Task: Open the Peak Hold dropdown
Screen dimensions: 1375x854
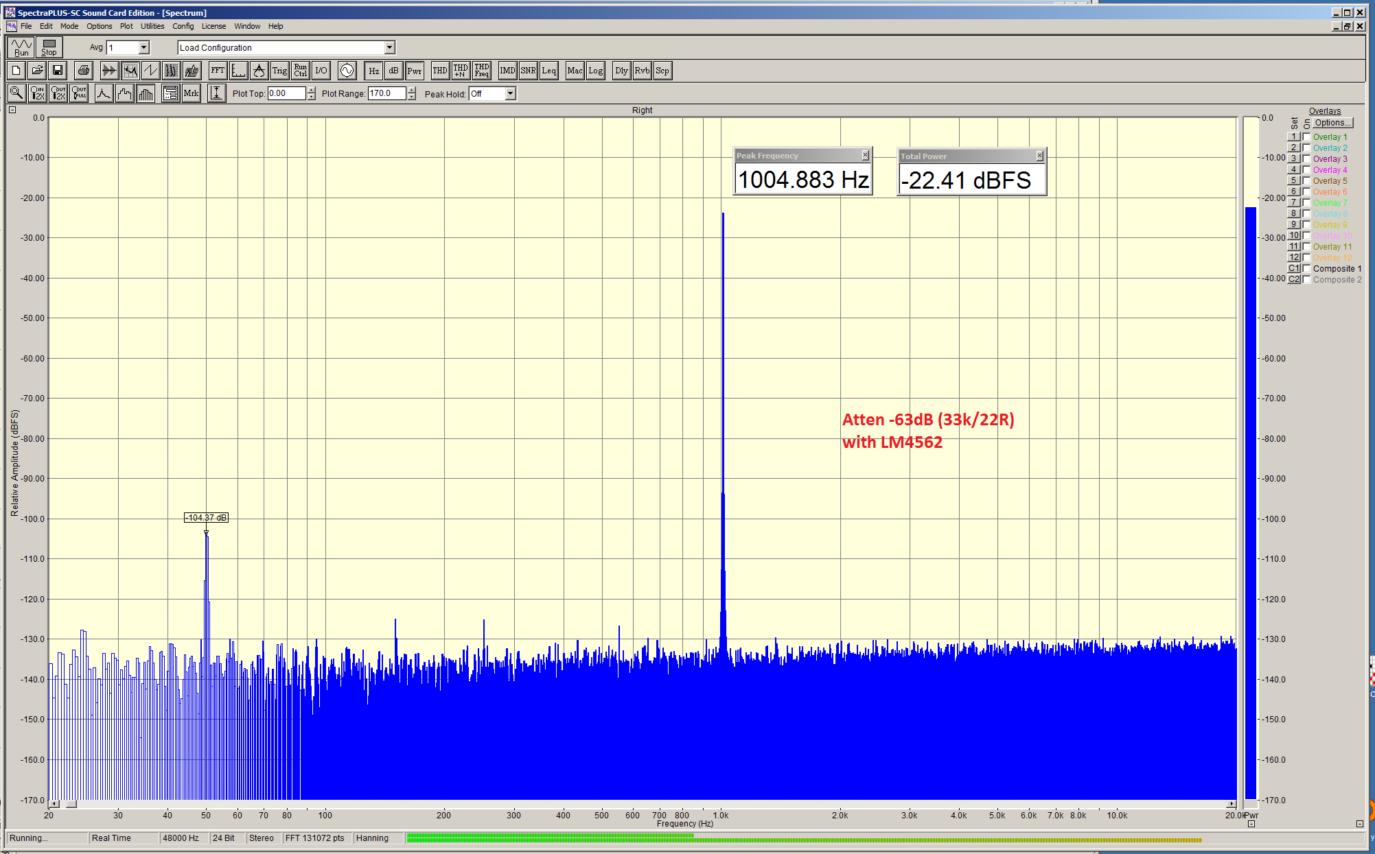Action: tap(510, 94)
